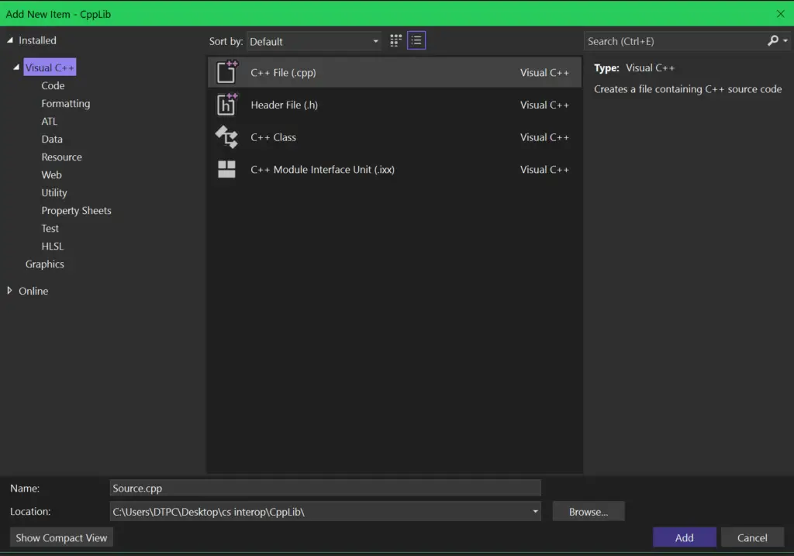Open the Property Sheets category
Image resolution: width=794 pixels, height=556 pixels.
76,211
